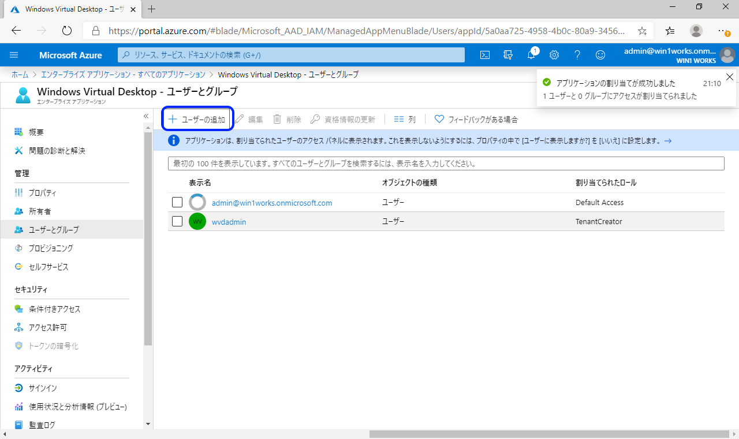This screenshot has height=439, width=739.
Task: Click the green wvdadmin avatar
Action: 197,221
